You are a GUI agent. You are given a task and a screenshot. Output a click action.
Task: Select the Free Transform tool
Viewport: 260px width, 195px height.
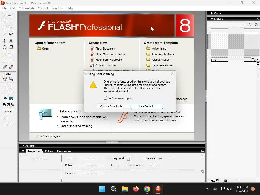pos(5,27)
